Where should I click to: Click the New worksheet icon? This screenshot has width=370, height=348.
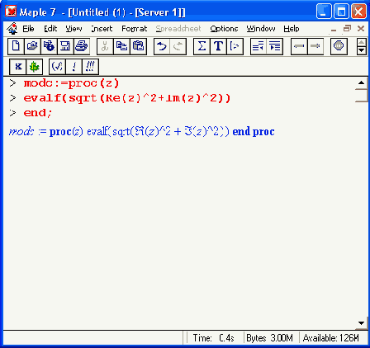click(x=16, y=46)
